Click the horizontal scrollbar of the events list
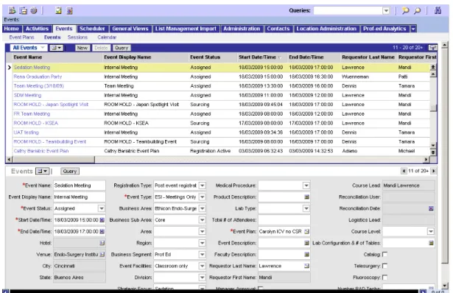Screen dimensions: 453x293 54,159
